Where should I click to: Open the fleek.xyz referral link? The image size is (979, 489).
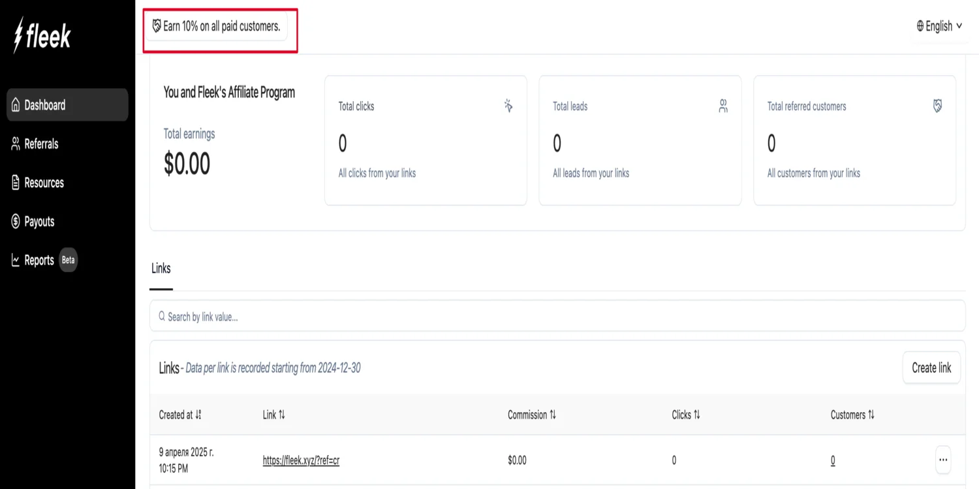pyautogui.click(x=301, y=460)
